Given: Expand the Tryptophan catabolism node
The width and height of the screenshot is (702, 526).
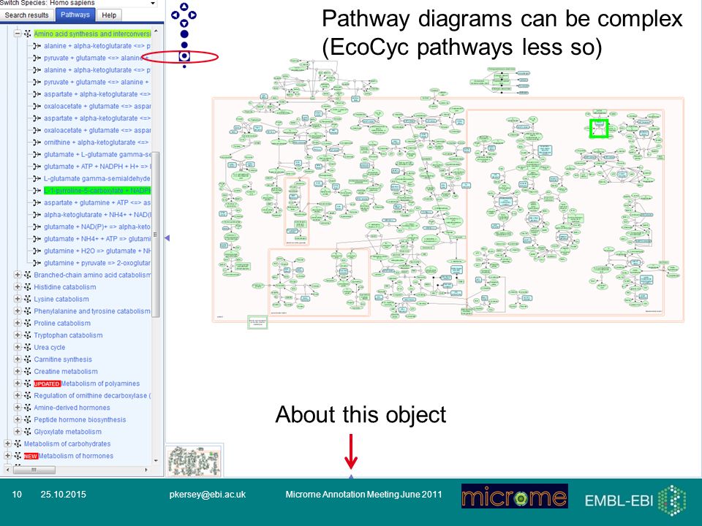Looking at the screenshot, I should coord(18,335).
